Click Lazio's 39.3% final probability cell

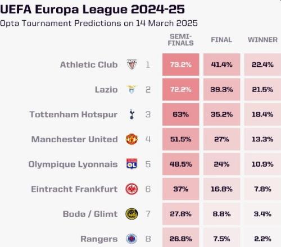222,89
